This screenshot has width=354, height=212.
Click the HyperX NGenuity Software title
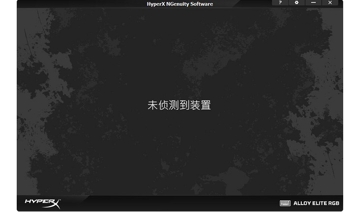(x=180, y=4)
